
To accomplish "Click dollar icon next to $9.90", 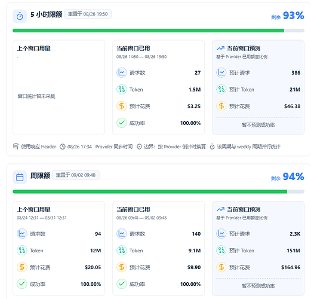I will 122,267.
